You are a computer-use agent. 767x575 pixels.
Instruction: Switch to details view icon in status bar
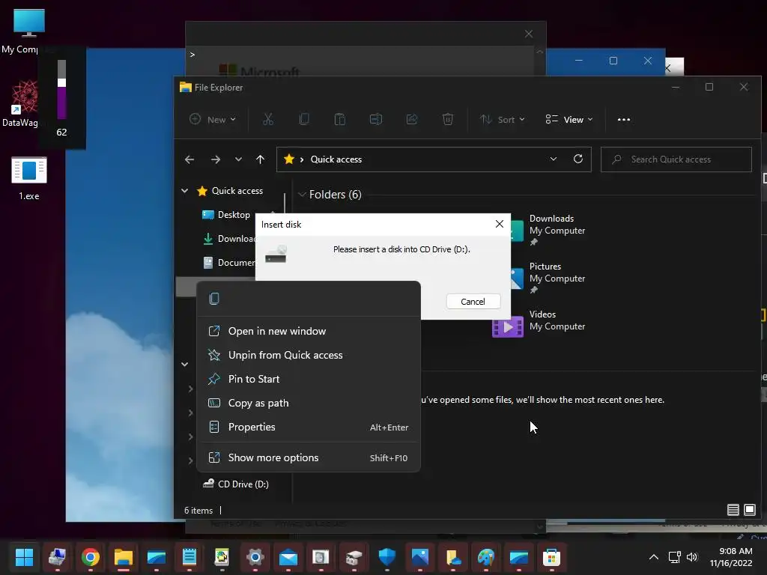coord(733,510)
